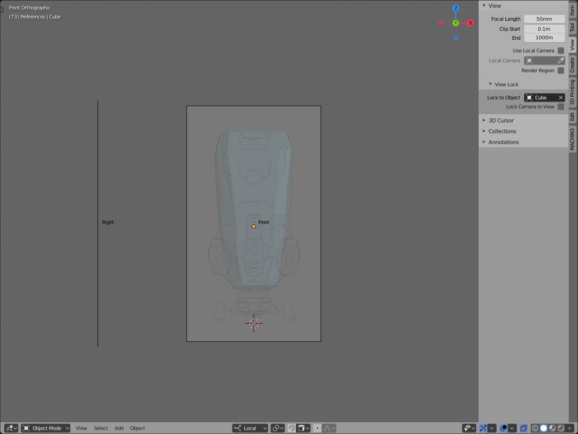Switch to the 3D Printing sidebar tab
Viewport: 578px width, 434px height.
(x=573, y=92)
